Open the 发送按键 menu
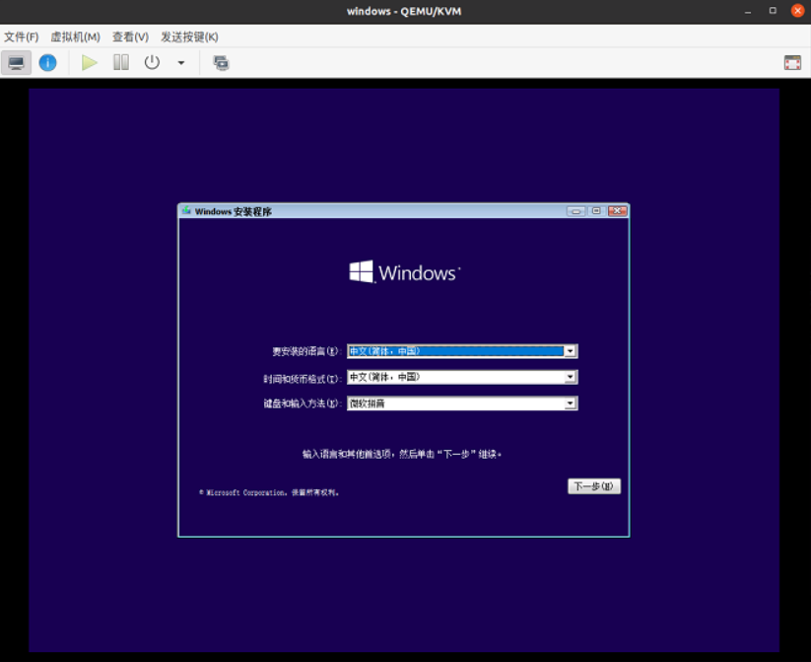 189,37
